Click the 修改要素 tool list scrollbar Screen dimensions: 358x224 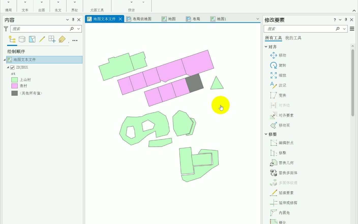[353, 83]
